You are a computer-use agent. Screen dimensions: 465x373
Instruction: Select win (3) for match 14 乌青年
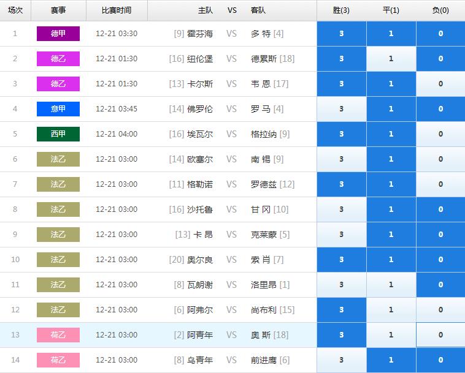coord(341,360)
